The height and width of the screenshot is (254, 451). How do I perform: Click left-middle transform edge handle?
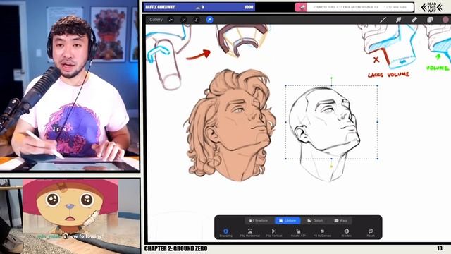pos(285,122)
